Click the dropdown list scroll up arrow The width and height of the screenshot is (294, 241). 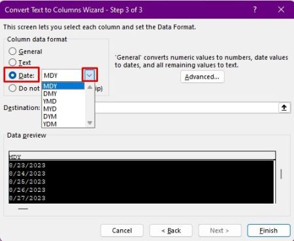coord(90,87)
